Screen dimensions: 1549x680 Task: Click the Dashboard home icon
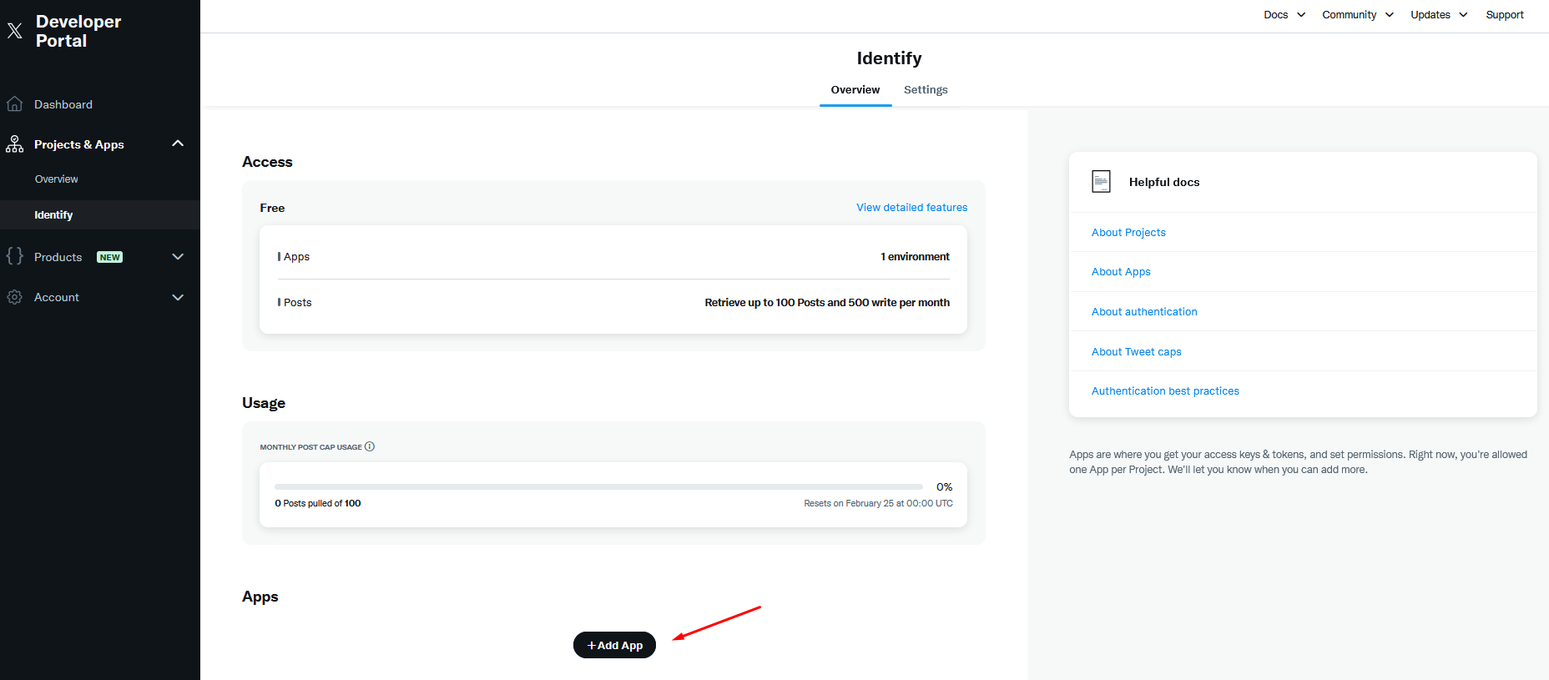tap(14, 104)
